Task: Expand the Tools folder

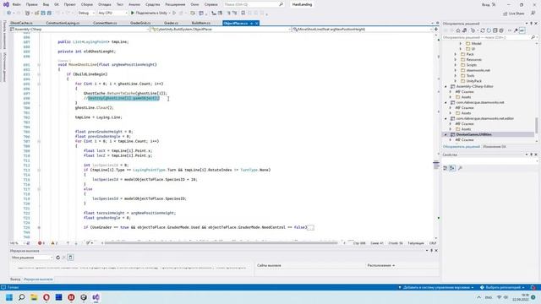Action: pos(456,75)
